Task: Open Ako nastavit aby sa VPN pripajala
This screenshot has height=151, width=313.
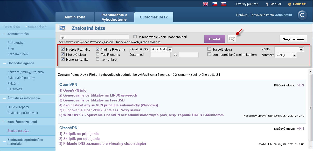Action: point(109,105)
